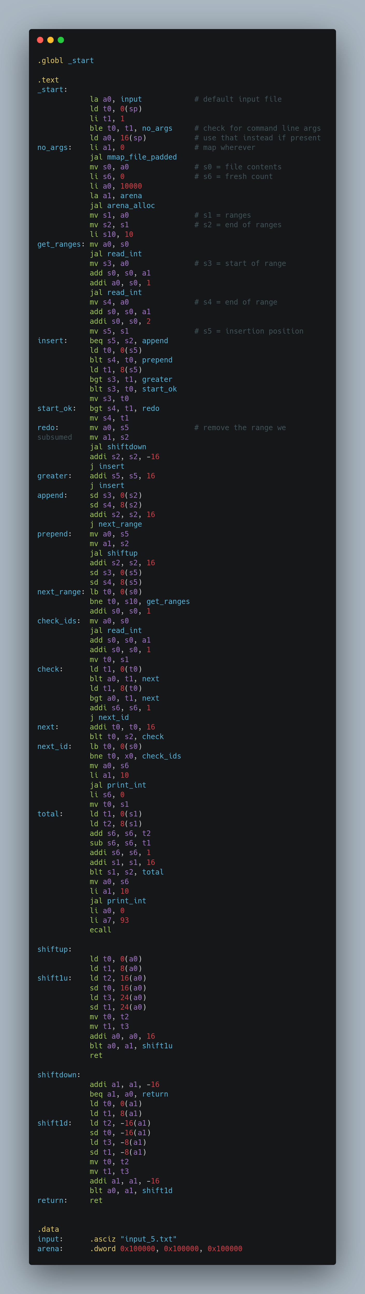Viewport: 365px width, 1294px height.
Task: Click the "prepend:" label definition
Action: [x=55, y=534]
